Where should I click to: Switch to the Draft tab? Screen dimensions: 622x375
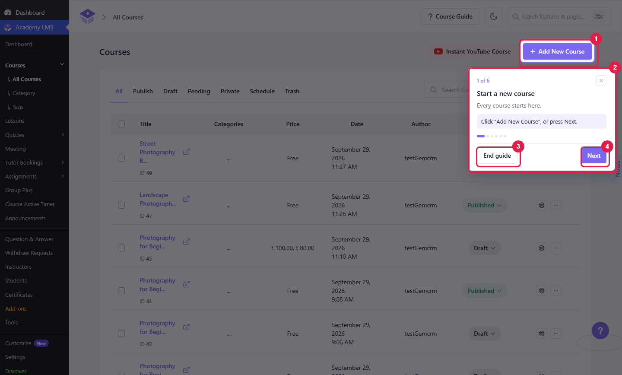(x=170, y=91)
